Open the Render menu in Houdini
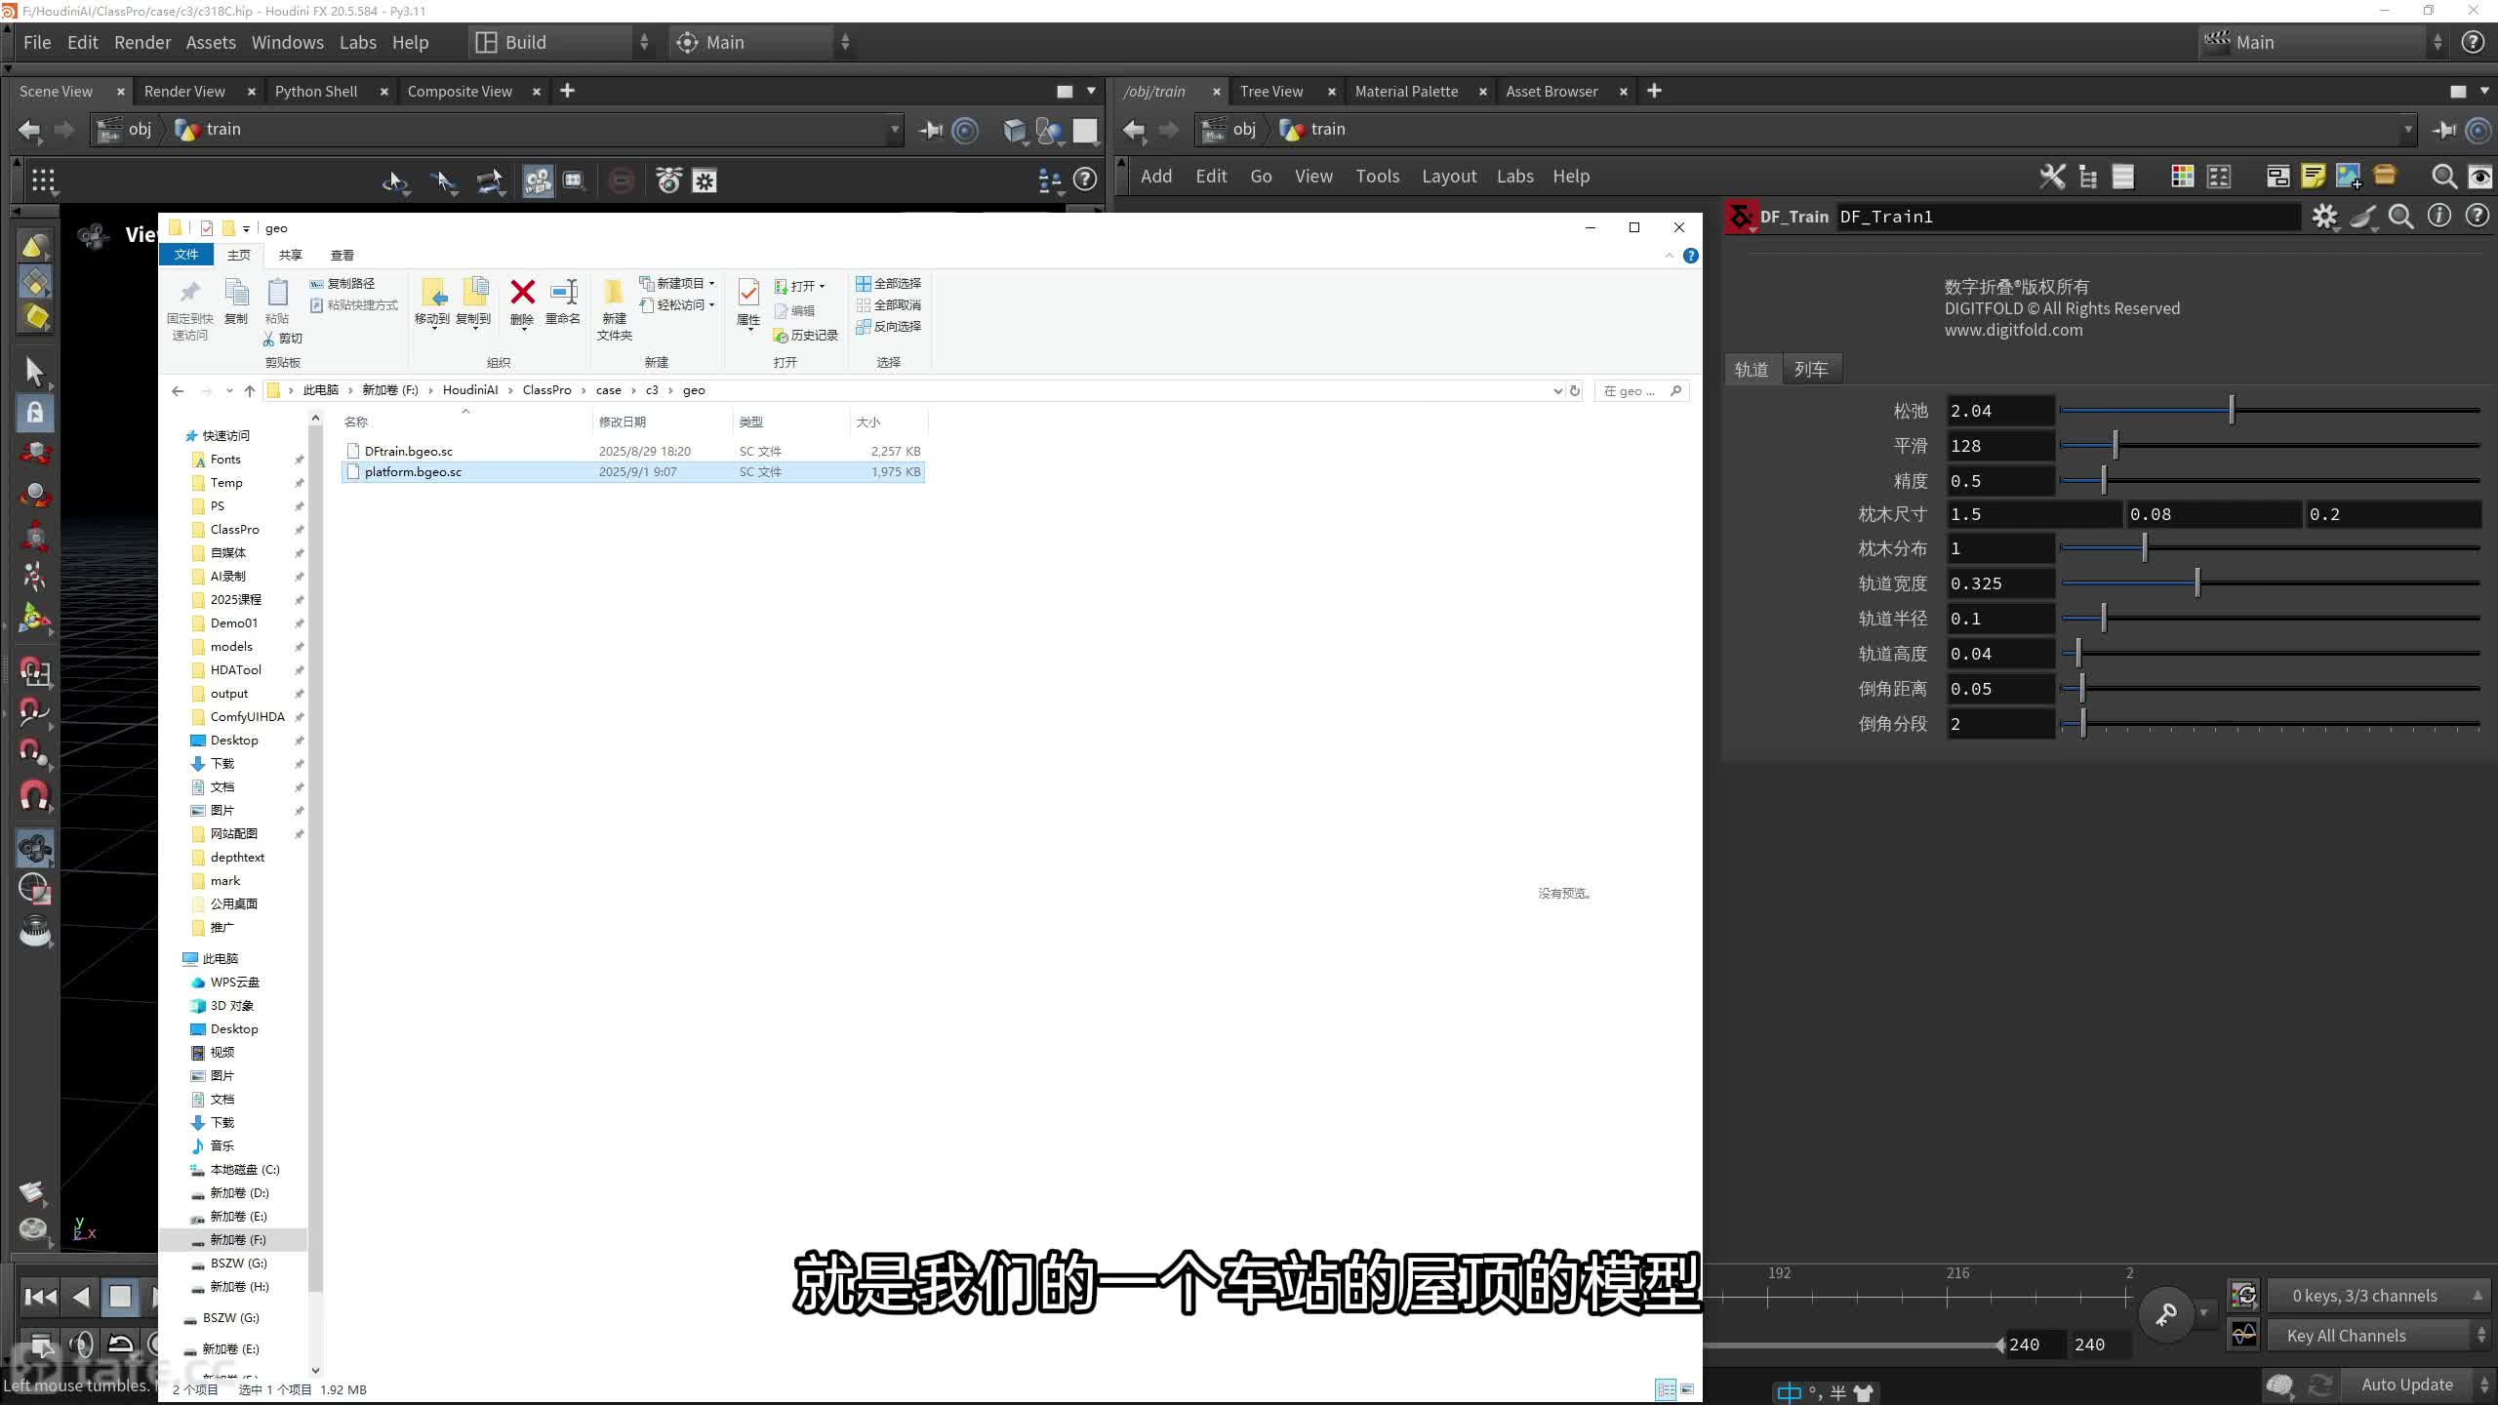The image size is (2498, 1405). click(142, 42)
